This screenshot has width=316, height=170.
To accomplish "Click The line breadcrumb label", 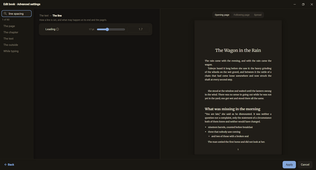I will tap(57, 15).
